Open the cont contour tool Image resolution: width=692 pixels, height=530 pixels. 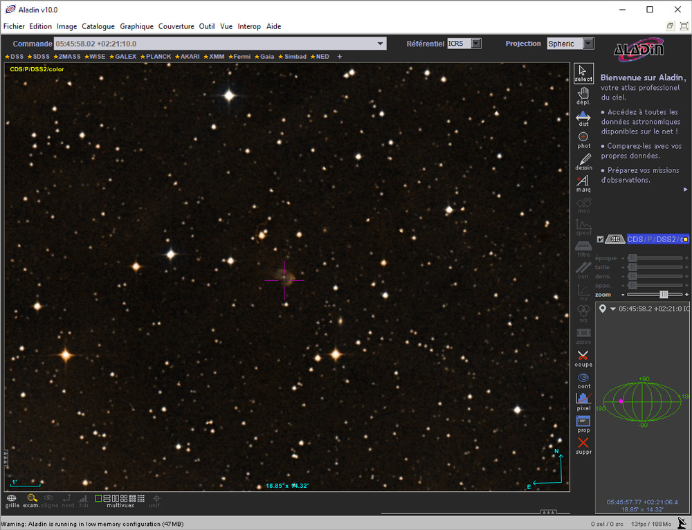pos(583,381)
